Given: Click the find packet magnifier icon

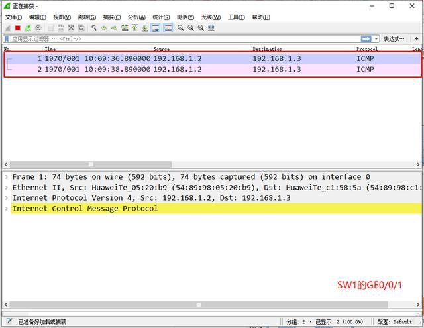Looking at the screenshot, I should 94,28.
